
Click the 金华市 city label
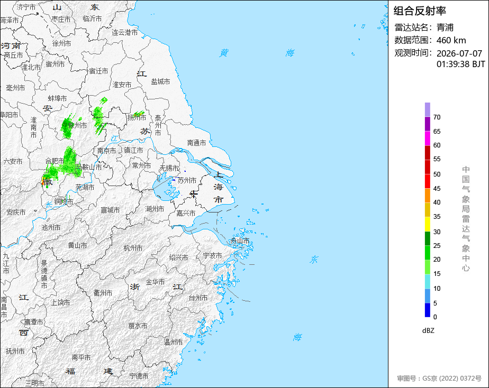[x=155, y=282]
